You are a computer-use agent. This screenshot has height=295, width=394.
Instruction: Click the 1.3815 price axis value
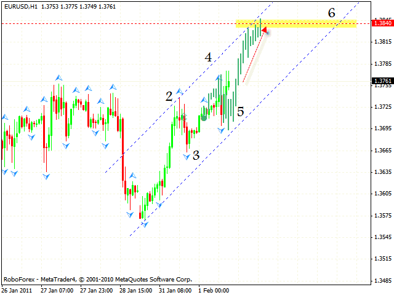pyautogui.click(x=383, y=42)
